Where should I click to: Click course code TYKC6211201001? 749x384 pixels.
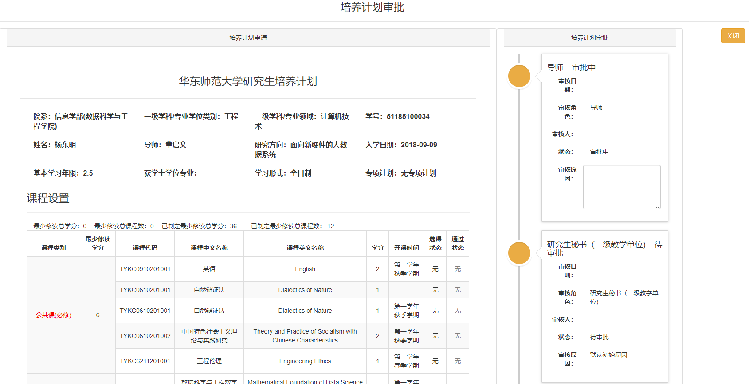click(x=145, y=361)
